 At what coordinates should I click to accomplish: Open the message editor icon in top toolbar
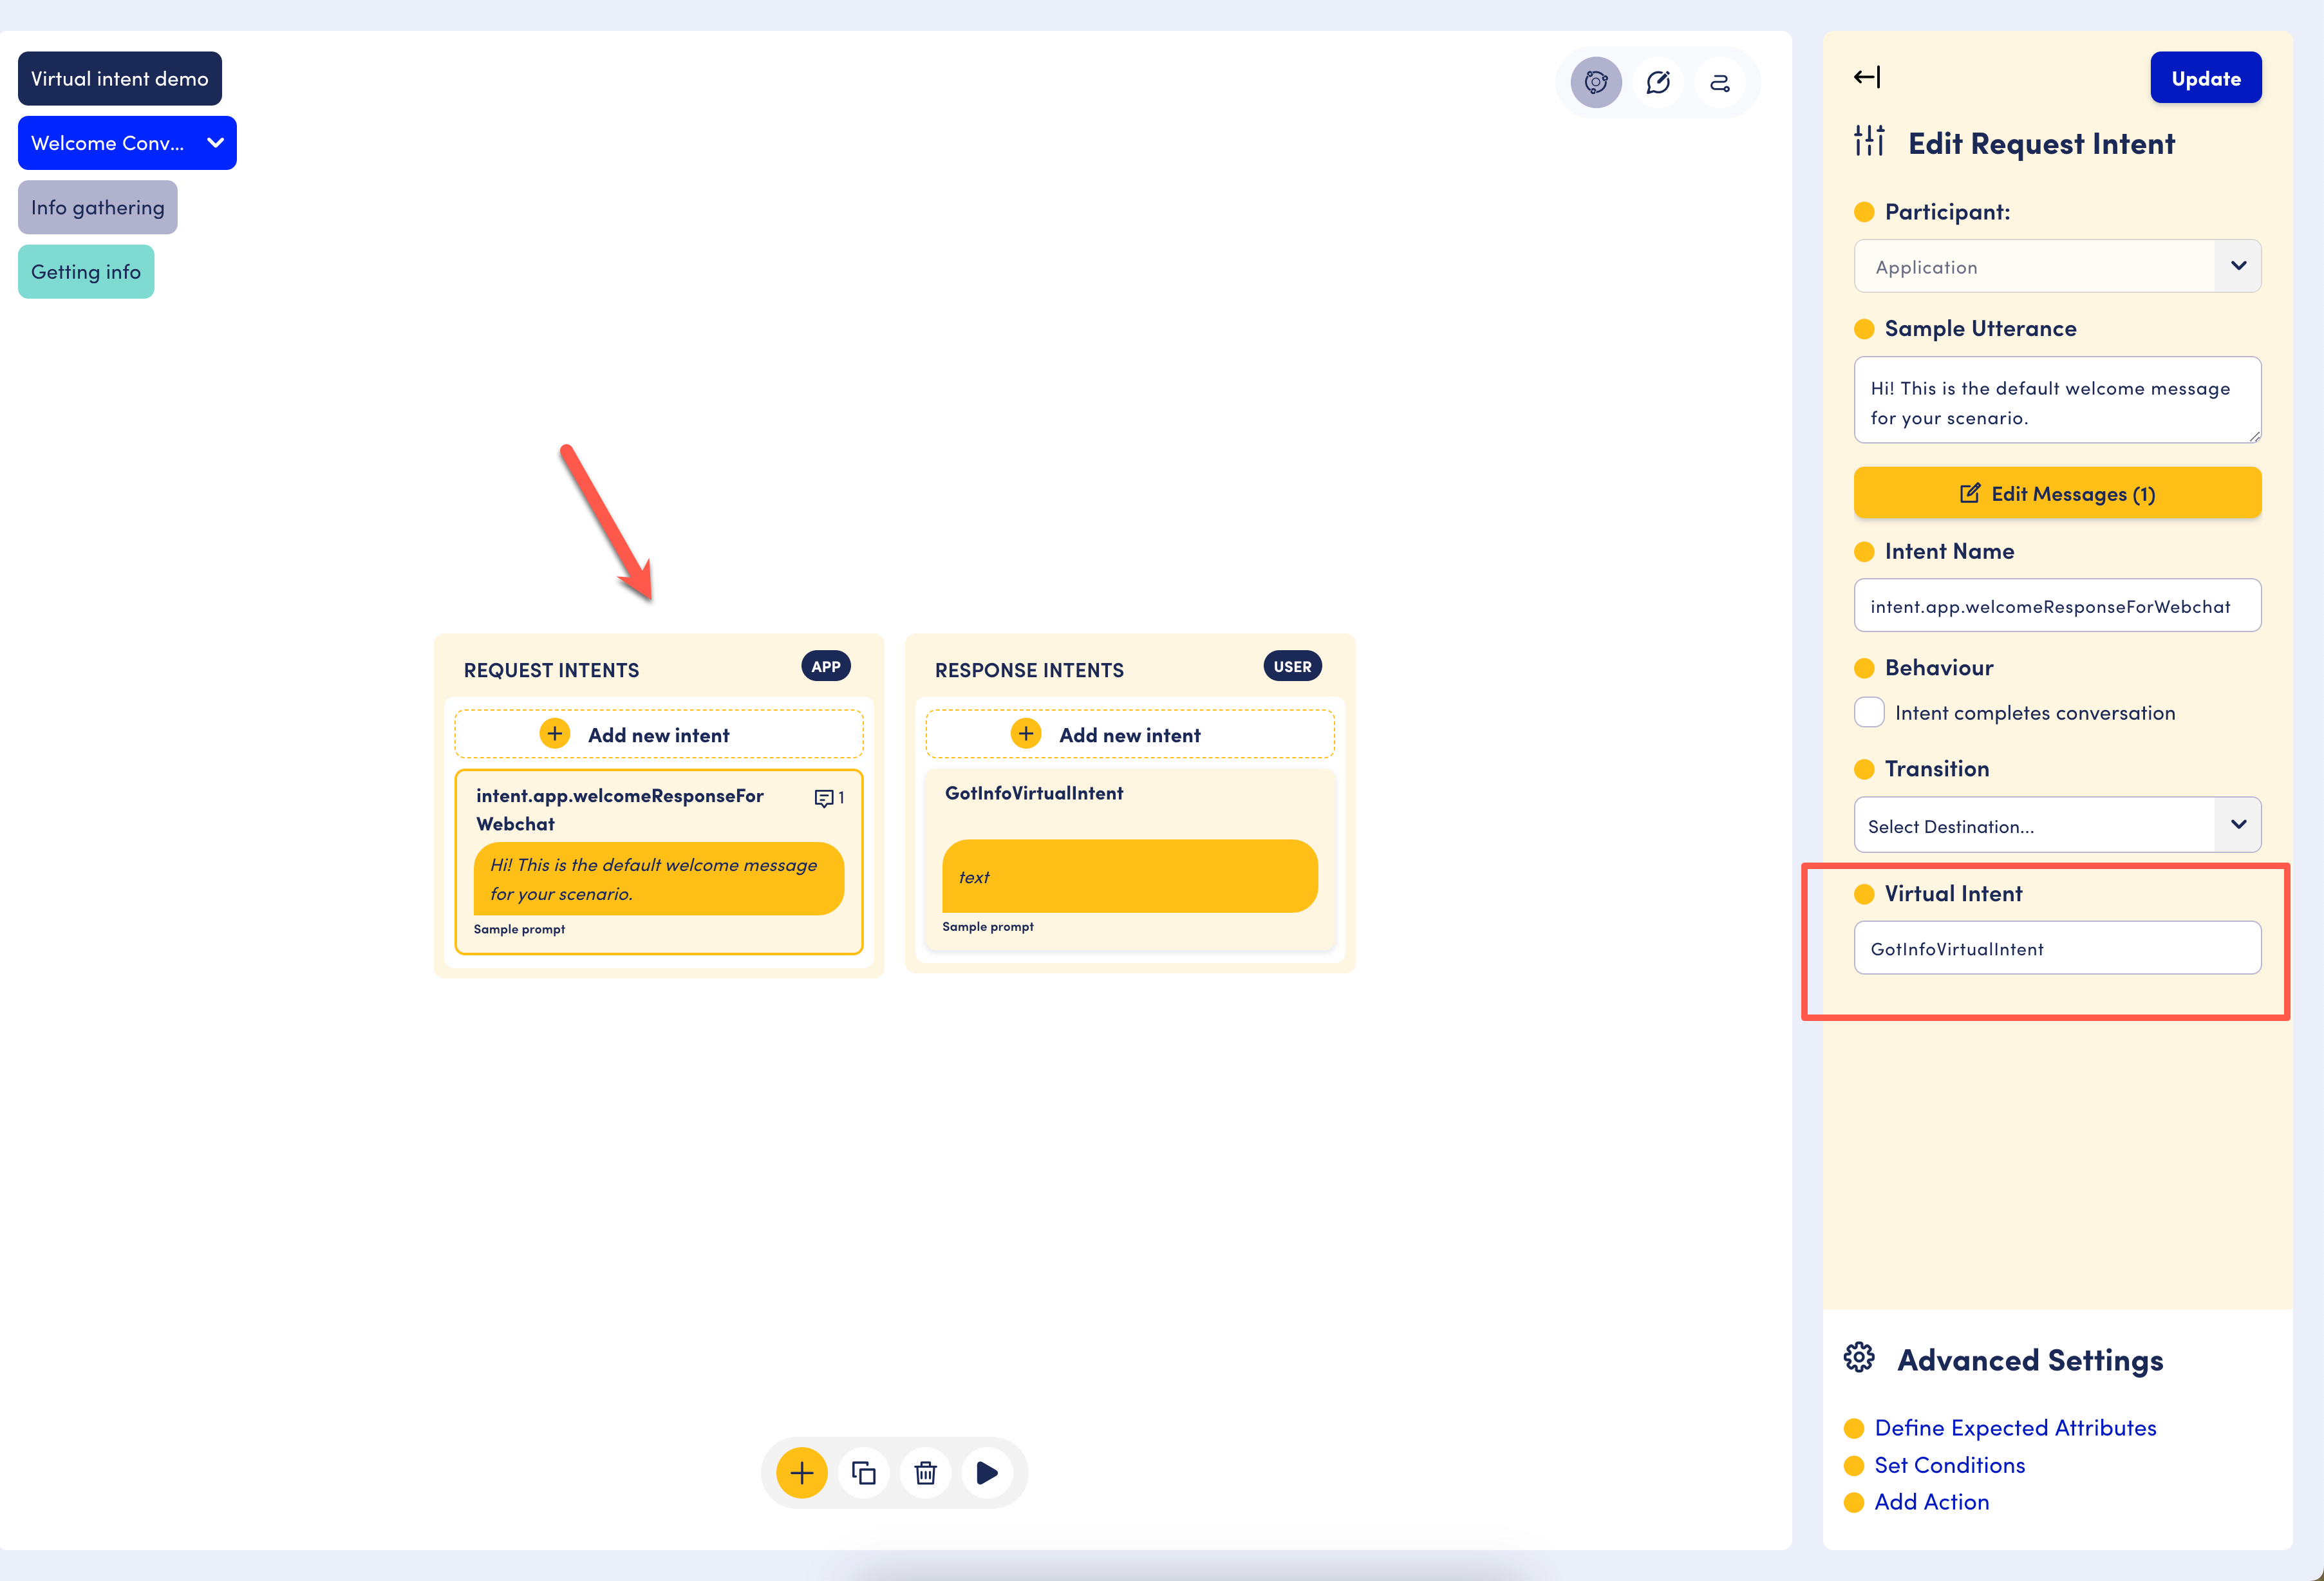pos(1658,82)
